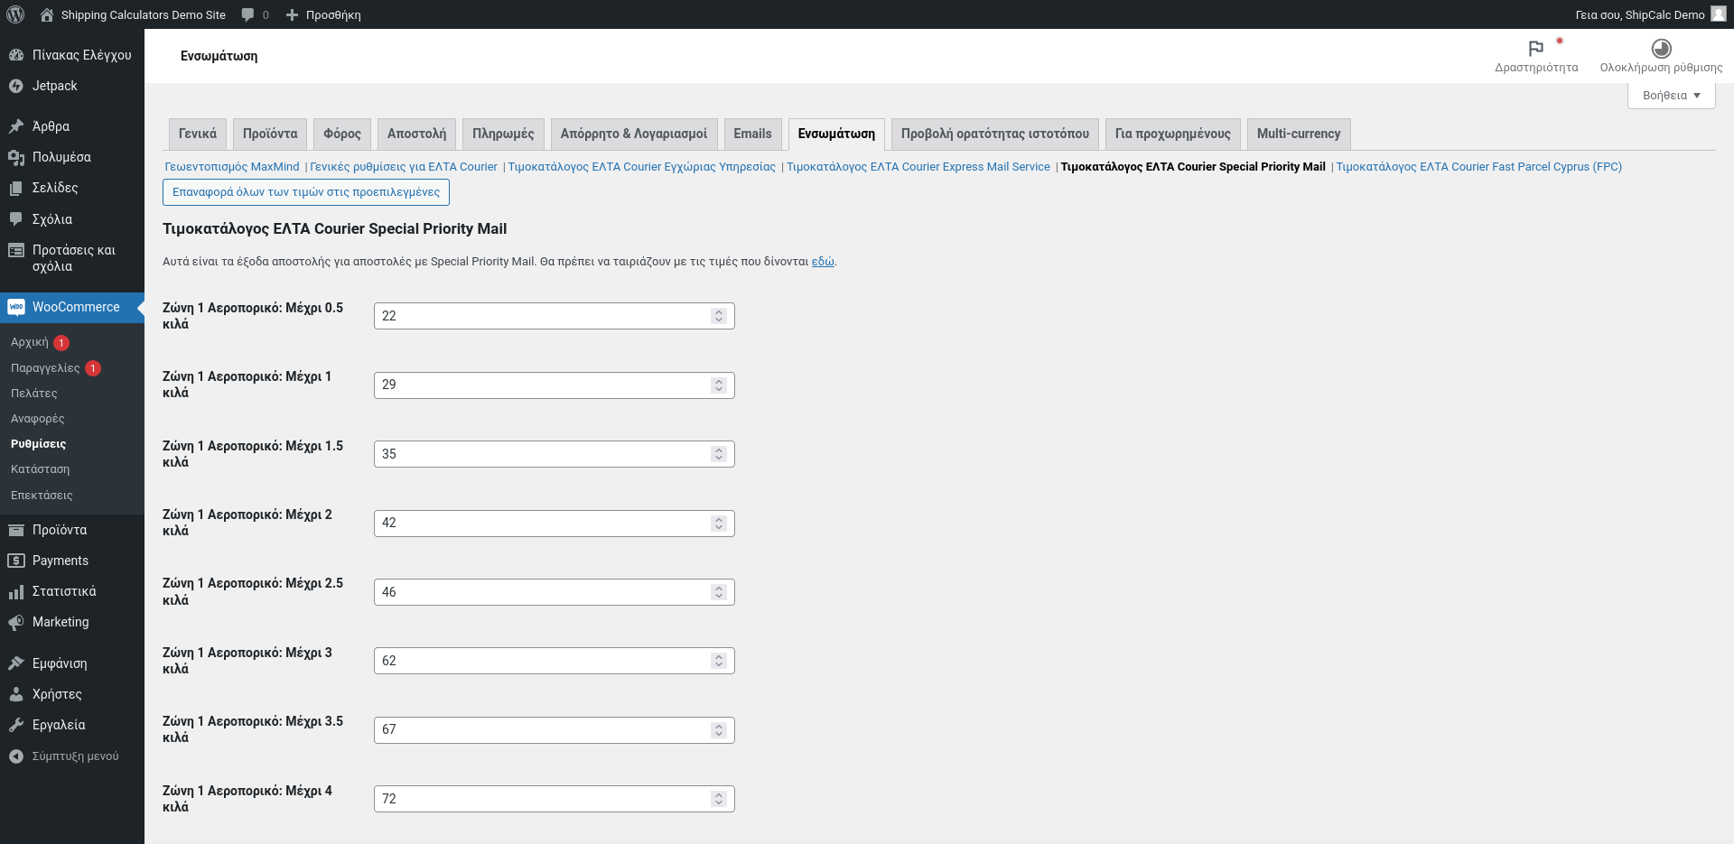Expand the Βοήθεια help dropdown
The image size is (1734, 844).
pyautogui.click(x=1671, y=96)
